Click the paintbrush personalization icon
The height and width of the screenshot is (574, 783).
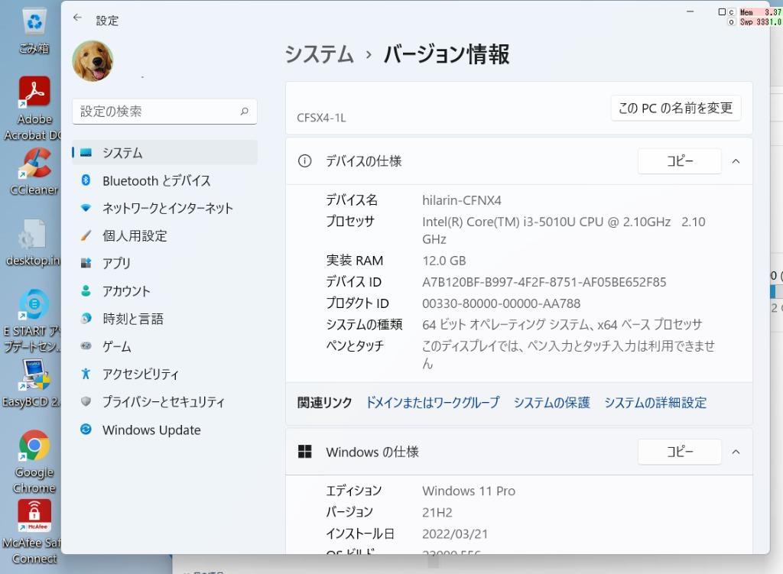(86, 235)
